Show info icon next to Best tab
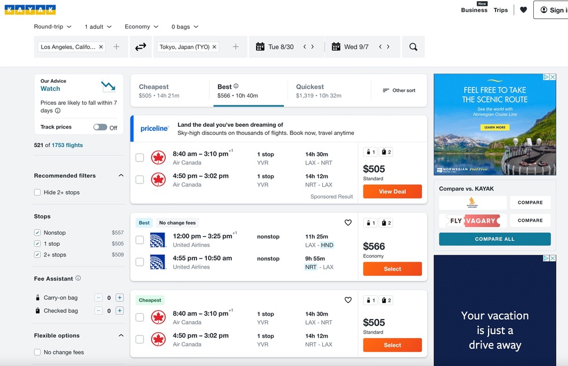Screen dimensions: 568x366 coord(236,86)
